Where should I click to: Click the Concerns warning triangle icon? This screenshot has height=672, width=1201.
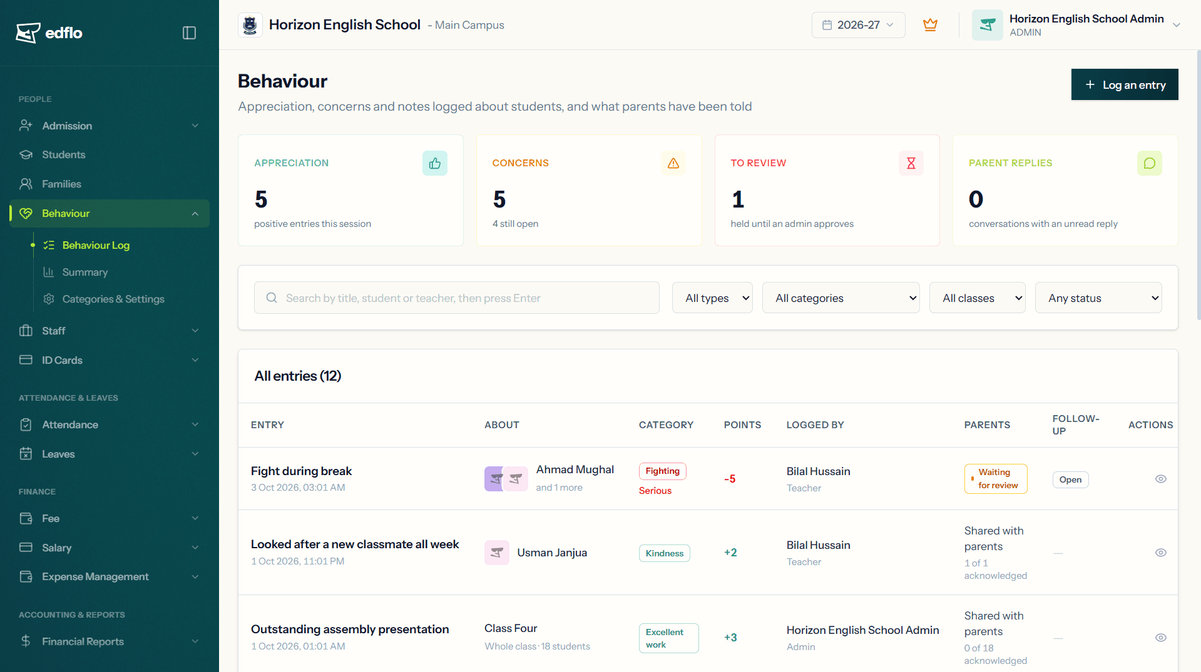[673, 163]
